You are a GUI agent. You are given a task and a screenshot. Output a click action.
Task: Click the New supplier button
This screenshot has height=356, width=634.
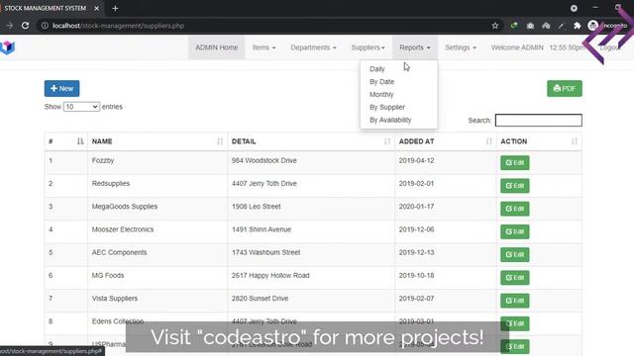click(61, 88)
